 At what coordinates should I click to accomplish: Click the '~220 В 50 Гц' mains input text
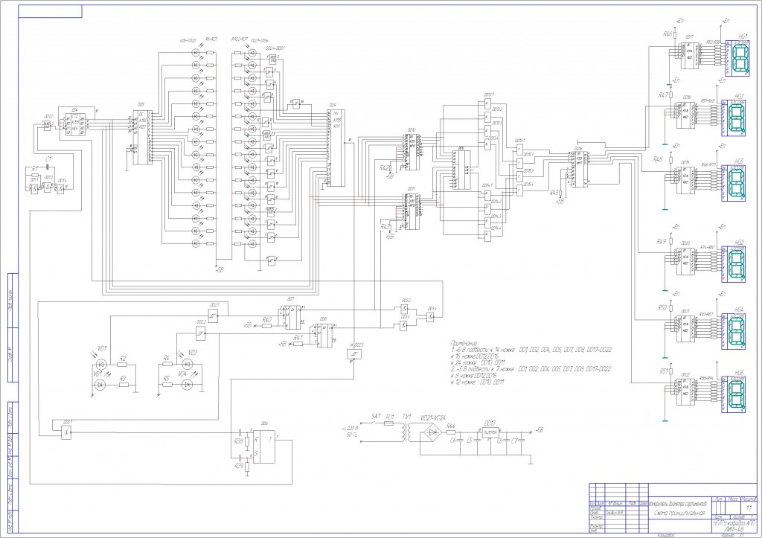pos(351,432)
